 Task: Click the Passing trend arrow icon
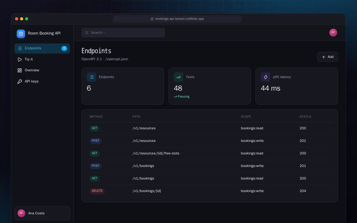[x=175, y=97]
